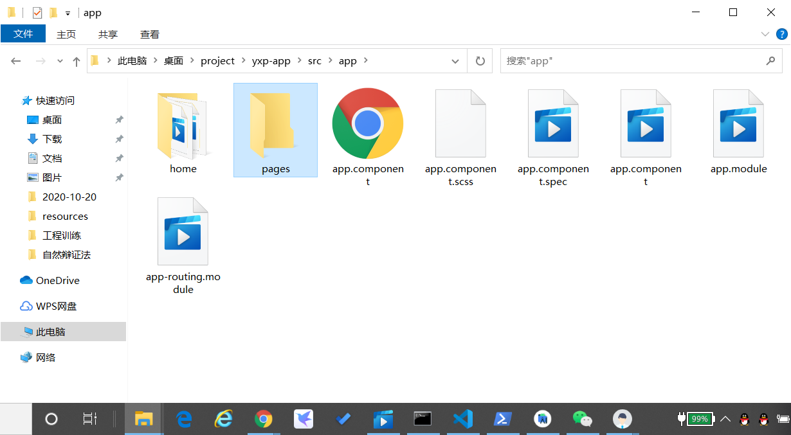Open WeChat from taskbar
This screenshot has width=791, height=435.
(x=582, y=419)
